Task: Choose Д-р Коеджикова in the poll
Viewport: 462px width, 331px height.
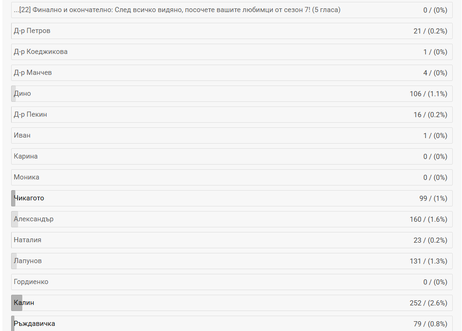Action: coord(40,52)
